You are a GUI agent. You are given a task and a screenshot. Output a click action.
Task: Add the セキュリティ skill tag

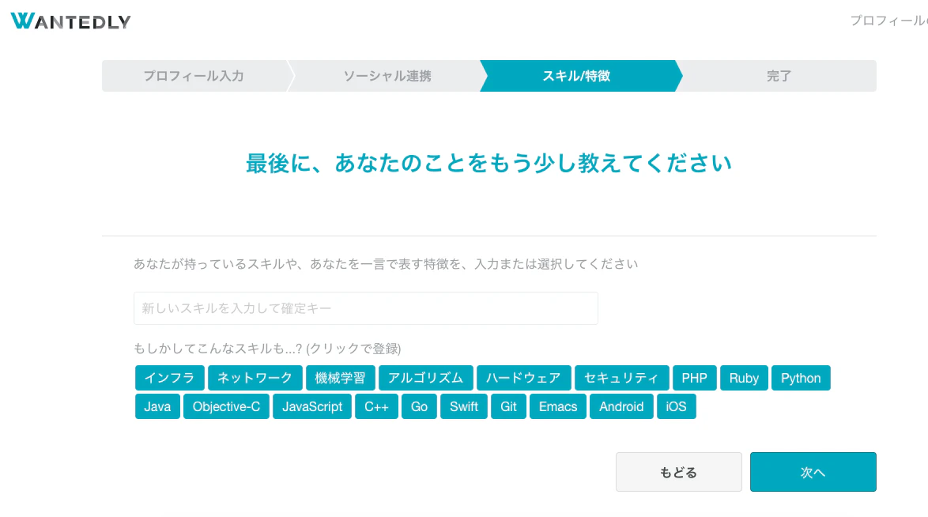(x=621, y=378)
